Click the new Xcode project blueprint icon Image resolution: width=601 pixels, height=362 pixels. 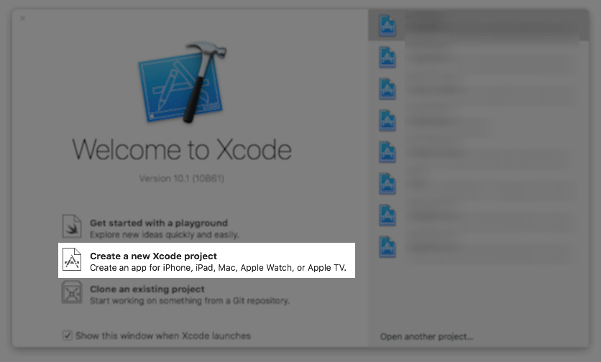[x=72, y=260]
